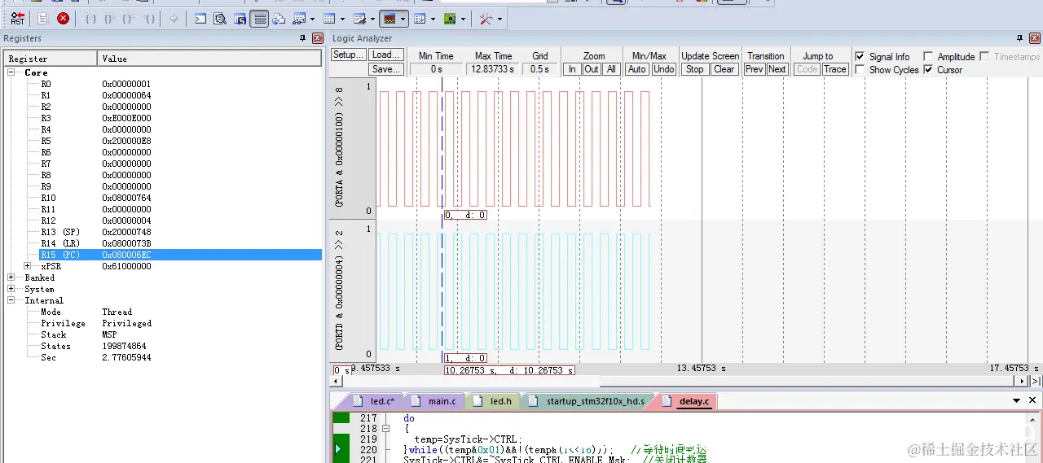Click the Min/Max Auto button
1043x463 pixels.
coord(637,69)
